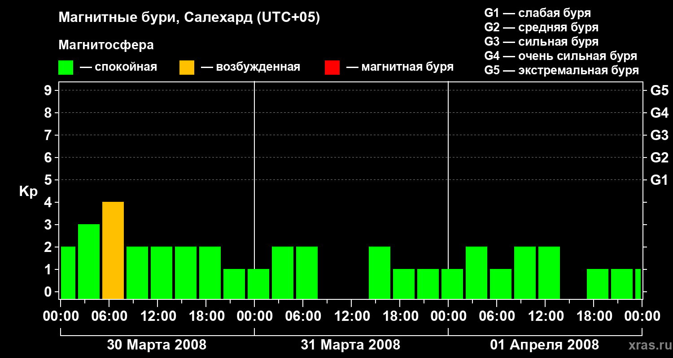This screenshot has height=358, width=673.
Task: Click the date label '31 Марта 2008'
Action: 350,345
